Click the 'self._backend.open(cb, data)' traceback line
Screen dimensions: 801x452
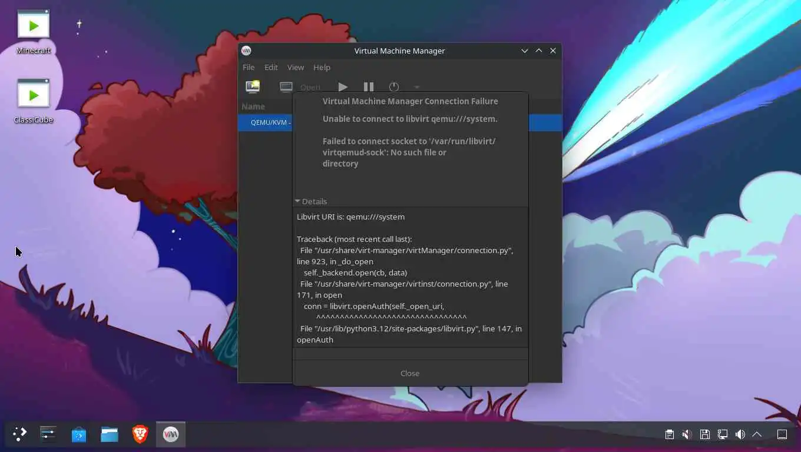point(355,272)
